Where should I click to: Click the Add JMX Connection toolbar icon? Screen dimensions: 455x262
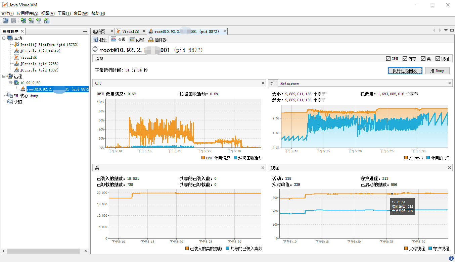(x=31, y=21)
